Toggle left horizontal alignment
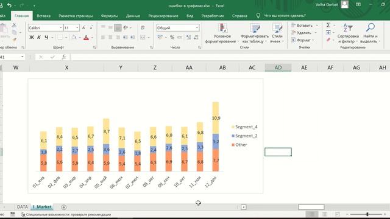 tap(103, 38)
